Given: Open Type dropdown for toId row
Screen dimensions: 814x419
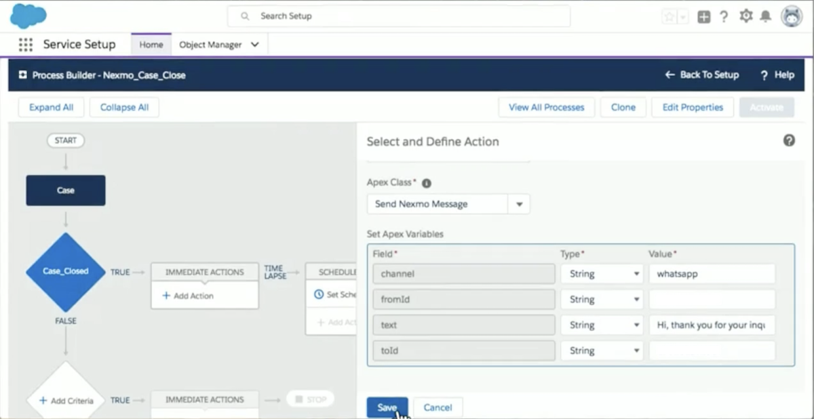Looking at the screenshot, I should click(602, 351).
